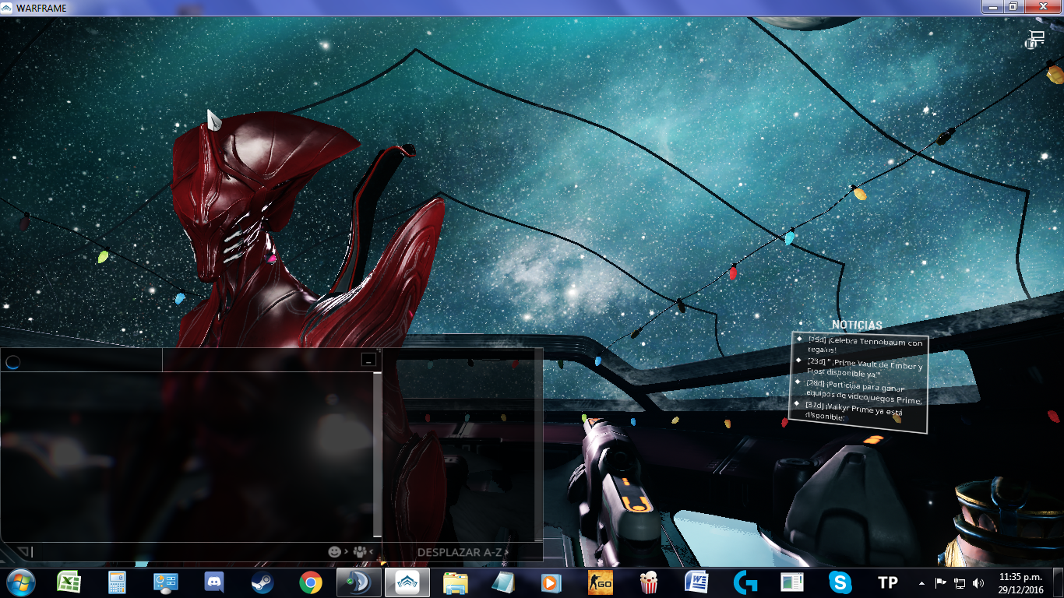Select the Warframe taskbar button

tap(407, 582)
